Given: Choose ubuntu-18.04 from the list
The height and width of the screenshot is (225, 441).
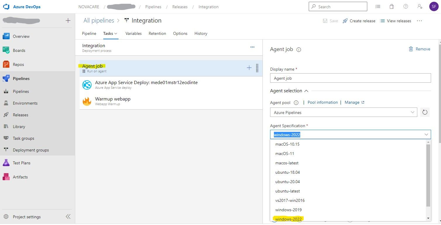Looking at the screenshot, I should pyautogui.click(x=348, y=172).
